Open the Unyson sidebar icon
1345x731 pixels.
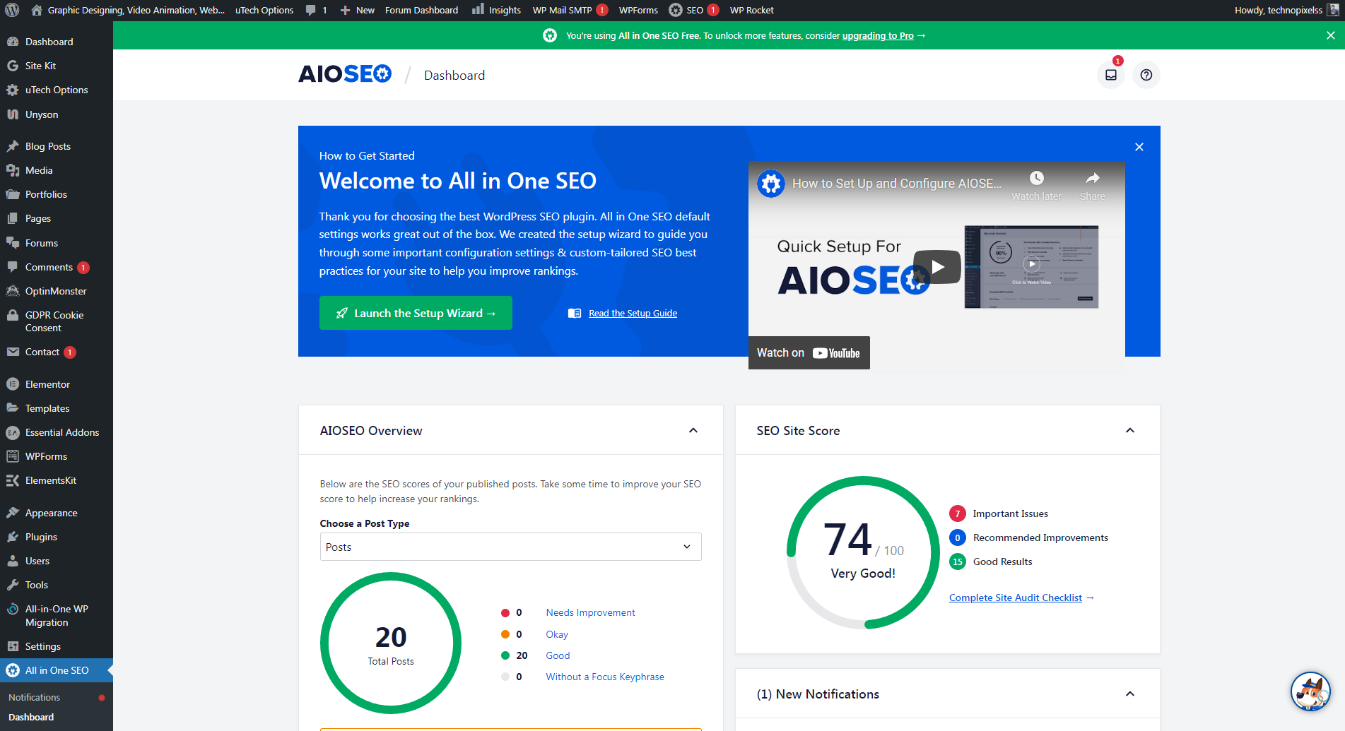point(13,114)
